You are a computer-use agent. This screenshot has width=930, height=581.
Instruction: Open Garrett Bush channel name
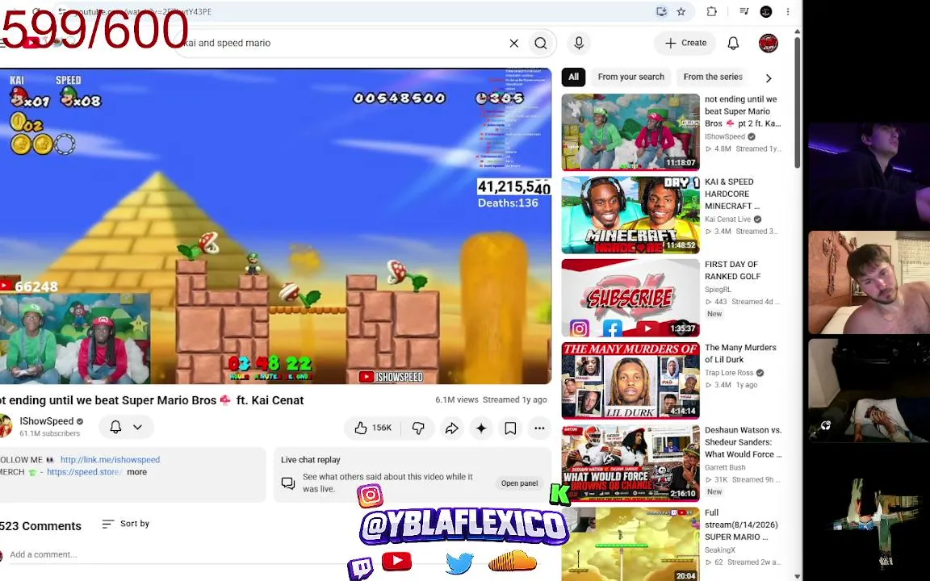725,467
